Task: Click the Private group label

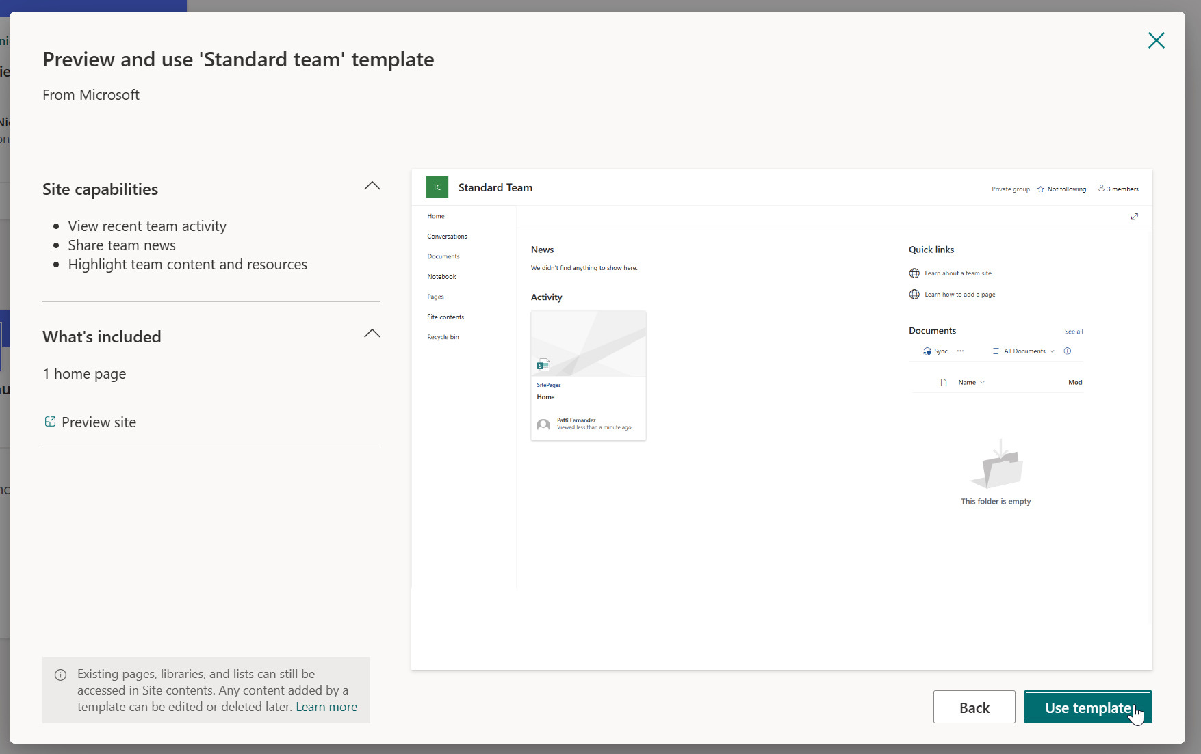Action: pyautogui.click(x=1010, y=189)
